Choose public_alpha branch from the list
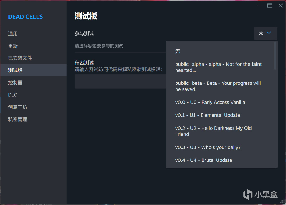The height and width of the screenshot is (205, 286). 218,67
